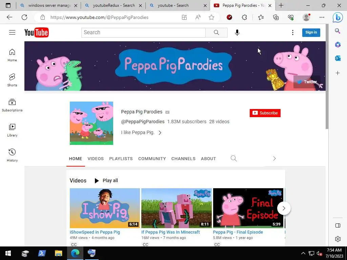The width and height of the screenshot is (347, 260).
Task: Open Peppa Pig - Final Episode title
Action: pos(238,232)
